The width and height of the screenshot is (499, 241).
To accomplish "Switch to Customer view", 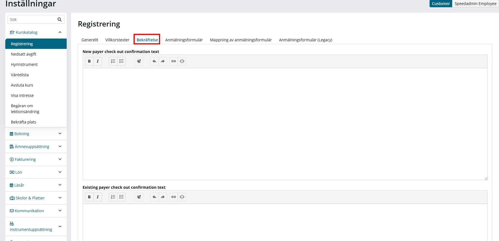I will point(441,4).
